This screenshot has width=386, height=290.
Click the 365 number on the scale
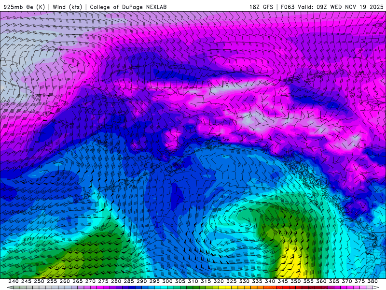pos(334,281)
